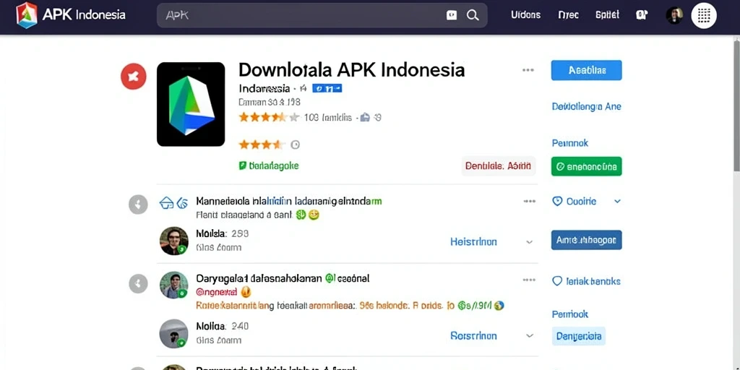The image size is (740, 370).
Task: Expand the chevron beside "Sorstrinon"
Action: tap(529, 336)
